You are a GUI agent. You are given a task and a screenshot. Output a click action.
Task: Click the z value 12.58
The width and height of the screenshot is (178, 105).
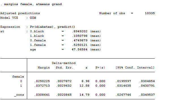(x=84, y=86)
